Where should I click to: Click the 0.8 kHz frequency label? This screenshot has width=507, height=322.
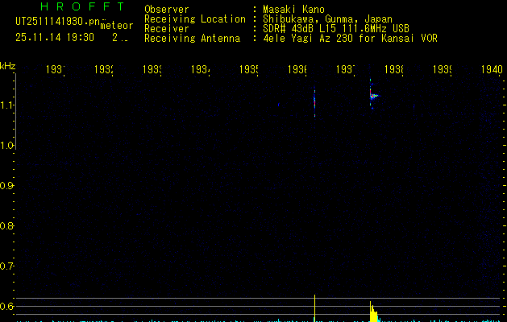pos(6,225)
